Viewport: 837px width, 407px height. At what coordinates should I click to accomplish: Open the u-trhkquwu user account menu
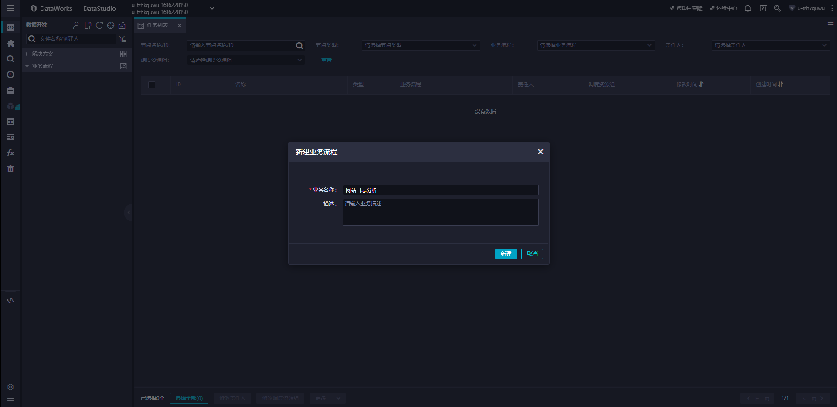[x=807, y=8]
